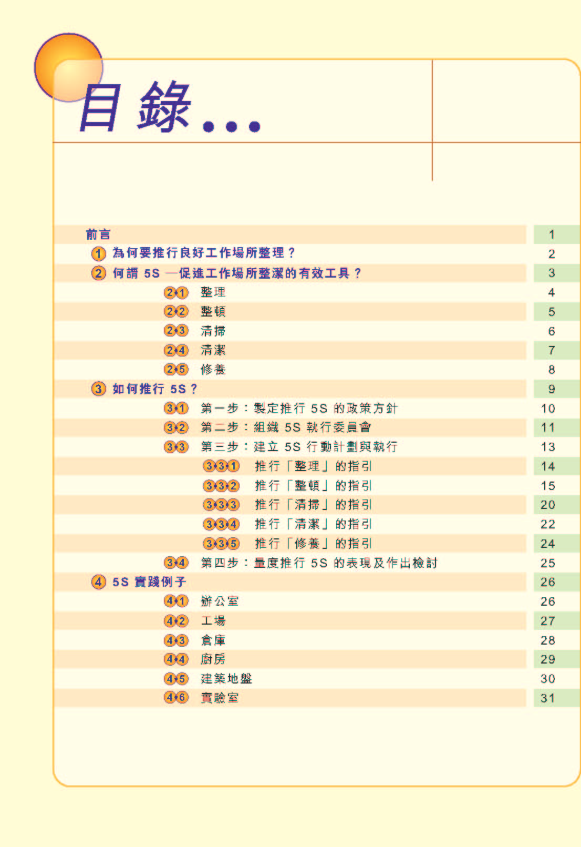Click the 4‧6 section badge

pos(176,698)
